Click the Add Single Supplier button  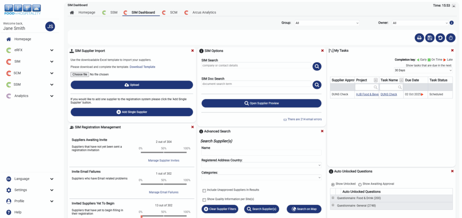click(x=132, y=112)
